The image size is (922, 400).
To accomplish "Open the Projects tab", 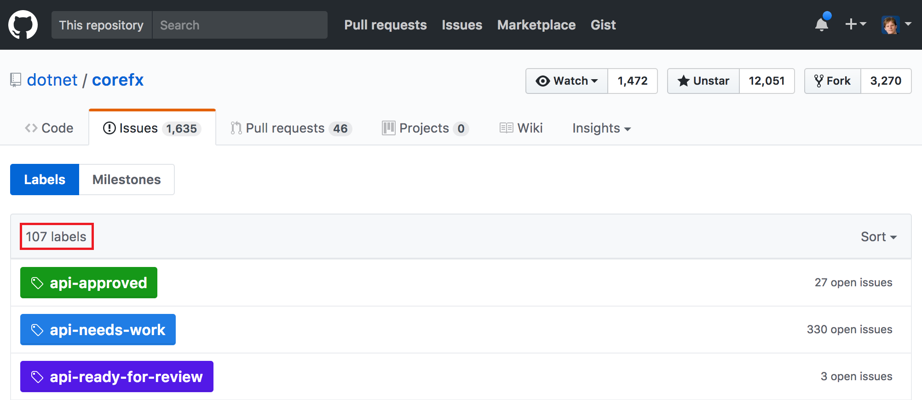I will [426, 128].
